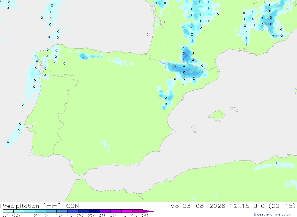Click the '(00+15)' forecast offset text

click(x=282, y=206)
